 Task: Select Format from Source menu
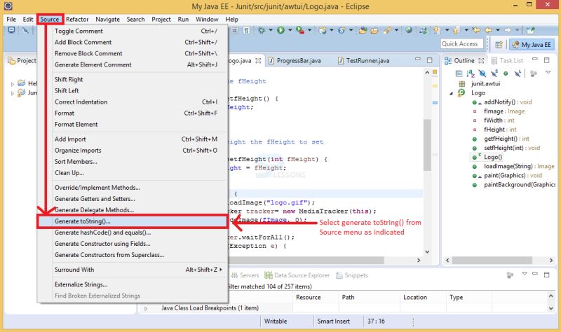click(x=137, y=113)
